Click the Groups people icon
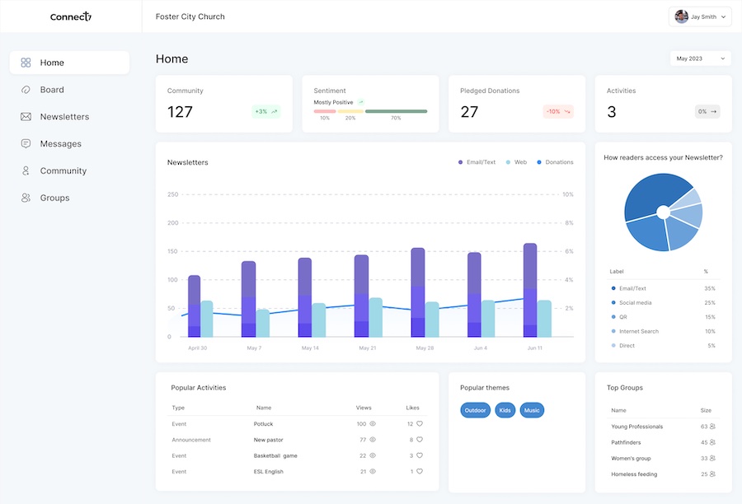 (x=26, y=198)
